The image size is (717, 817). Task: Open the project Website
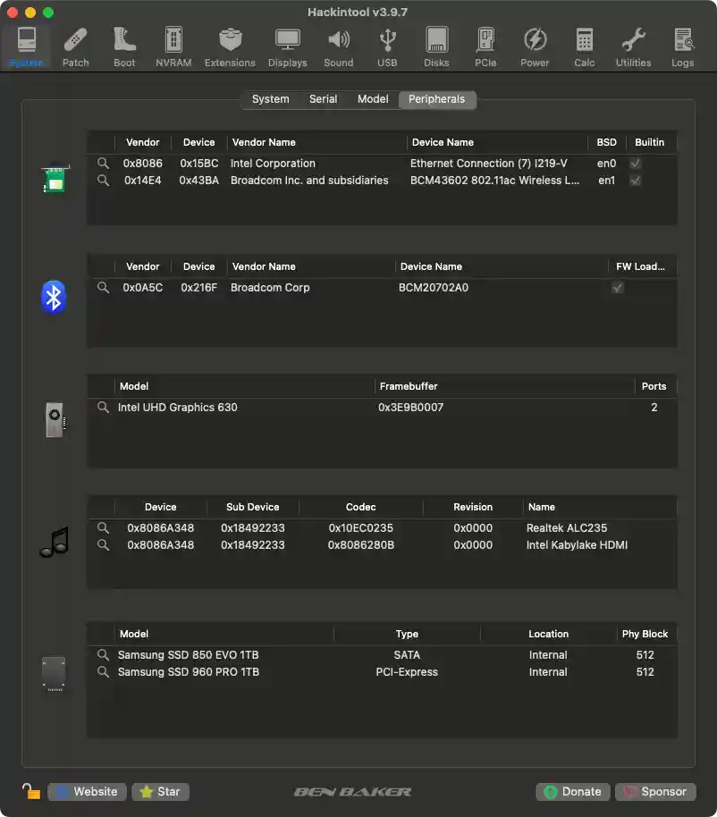pos(86,791)
